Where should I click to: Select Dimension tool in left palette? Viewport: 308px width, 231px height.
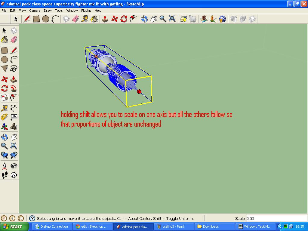pos(14,107)
